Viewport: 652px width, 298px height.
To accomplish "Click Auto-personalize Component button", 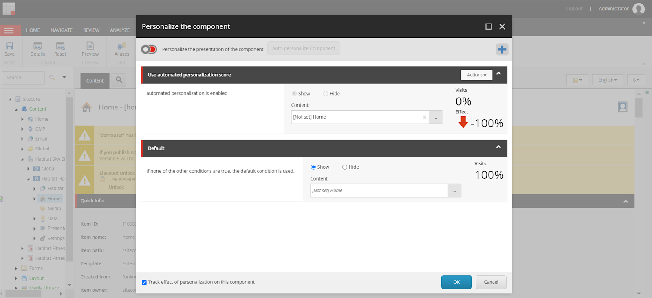I will (304, 48).
